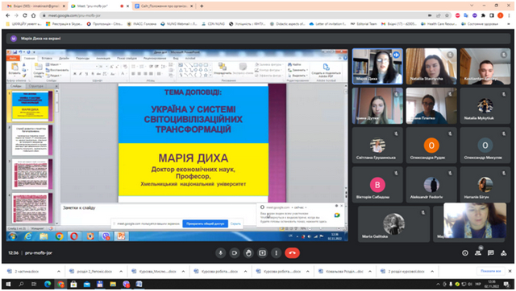516x291 pixels.
Task: Mute the microphone in Meet controls
Action: (x=220, y=253)
